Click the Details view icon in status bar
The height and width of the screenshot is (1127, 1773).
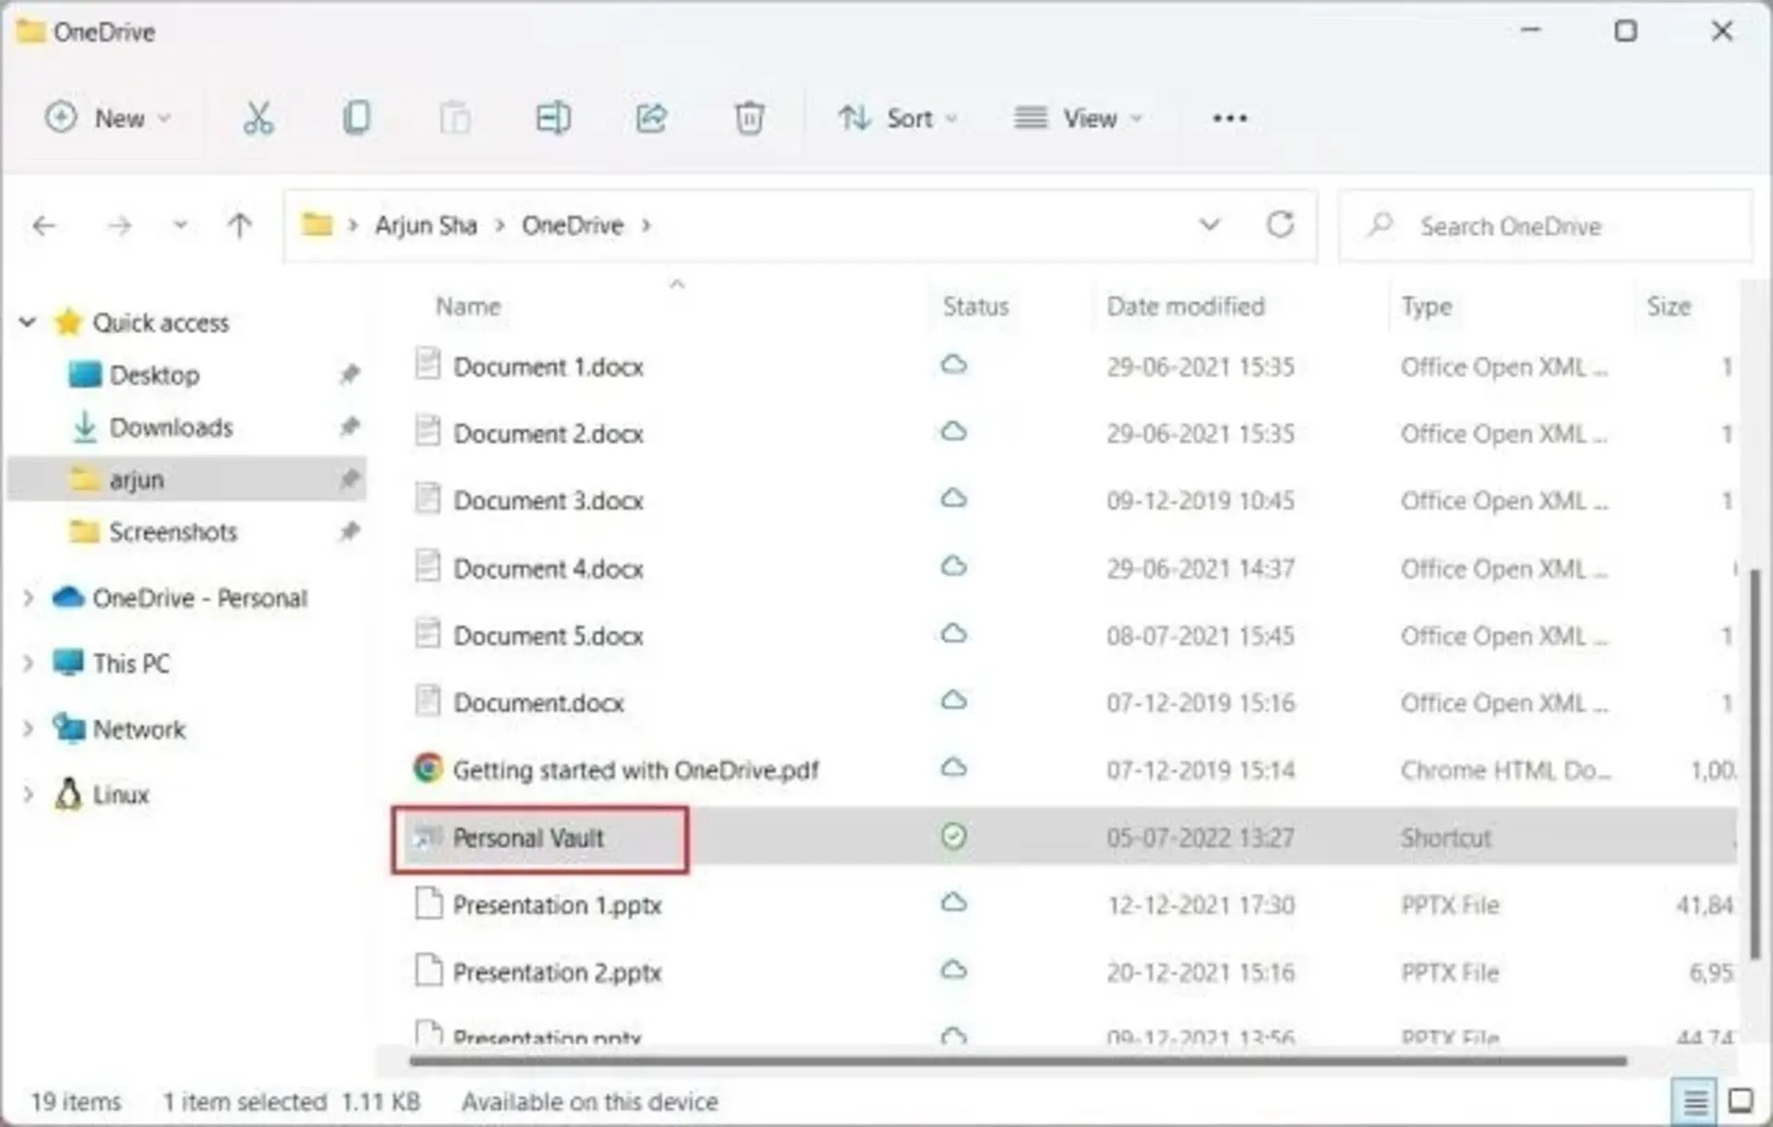pos(1695,1100)
